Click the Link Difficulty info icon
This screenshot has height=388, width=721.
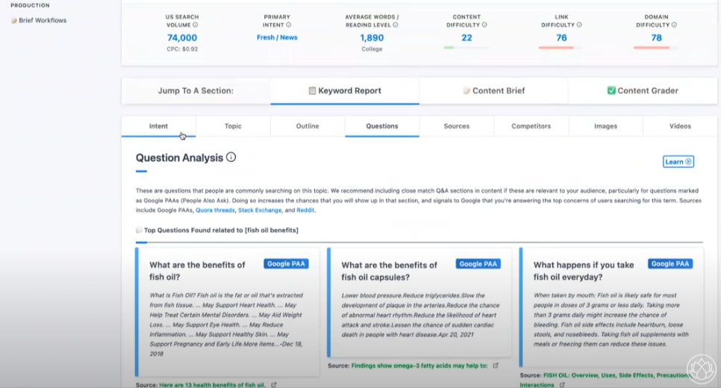pos(579,25)
